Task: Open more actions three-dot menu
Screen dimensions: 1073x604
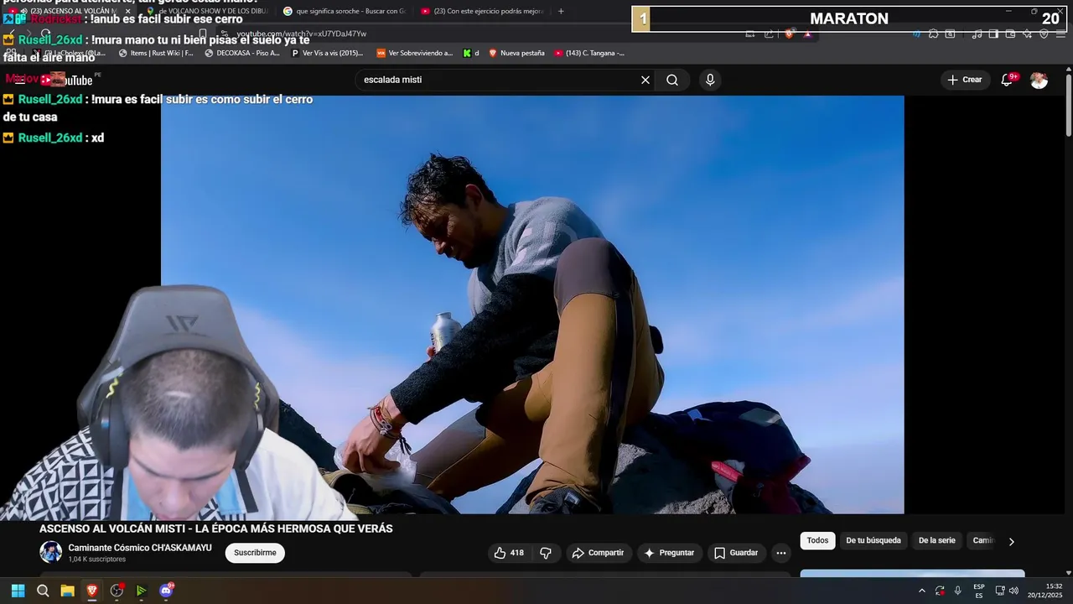Action: pyautogui.click(x=781, y=553)
